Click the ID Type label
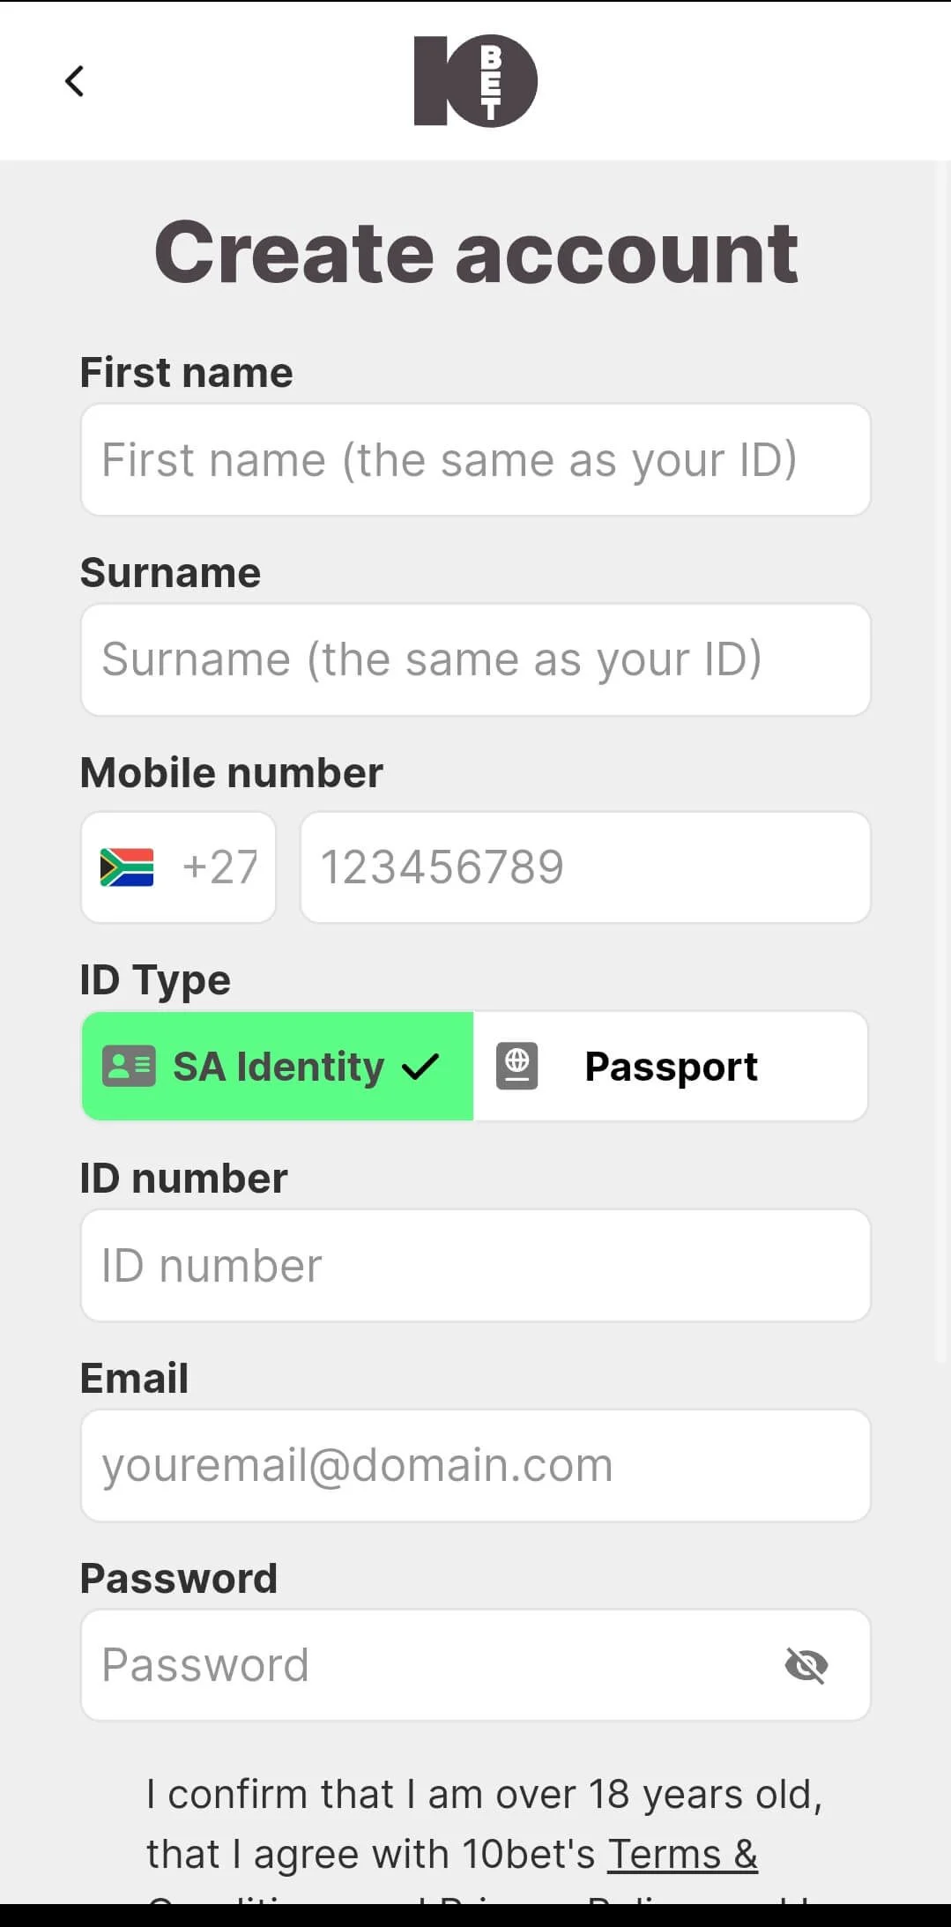The image size is (951, 1927). pos(155,980)
